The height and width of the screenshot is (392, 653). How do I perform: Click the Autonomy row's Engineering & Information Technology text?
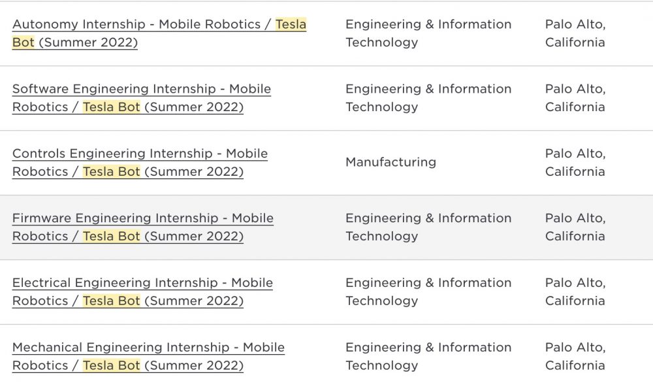tap(428, 33)
